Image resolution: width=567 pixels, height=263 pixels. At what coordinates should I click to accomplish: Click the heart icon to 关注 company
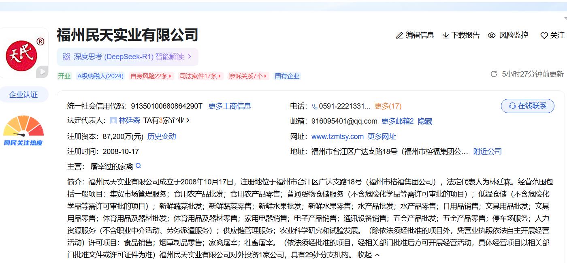(x=544, y=36)
